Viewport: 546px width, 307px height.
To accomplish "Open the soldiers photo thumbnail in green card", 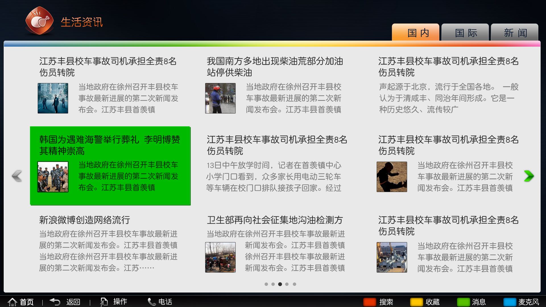I will [x=53, y=177].
